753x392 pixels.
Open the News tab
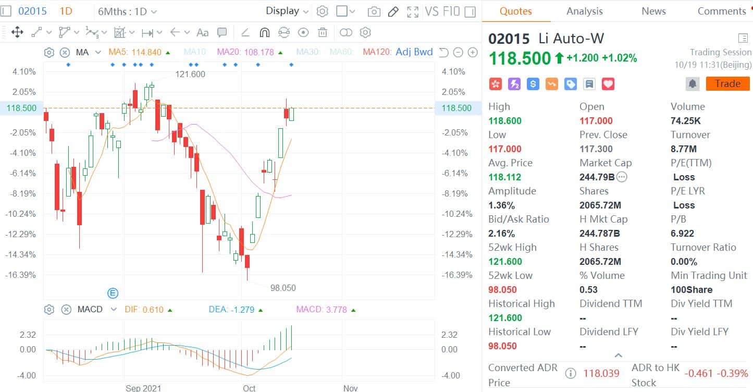click(x=653, y=11)
